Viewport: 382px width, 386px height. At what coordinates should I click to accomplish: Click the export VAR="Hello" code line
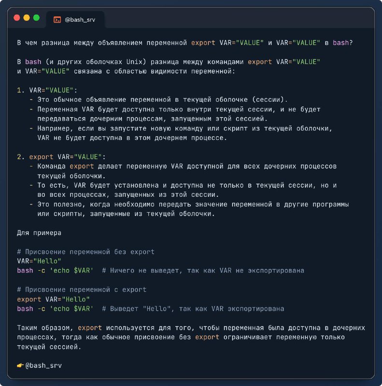click(53, 299)
